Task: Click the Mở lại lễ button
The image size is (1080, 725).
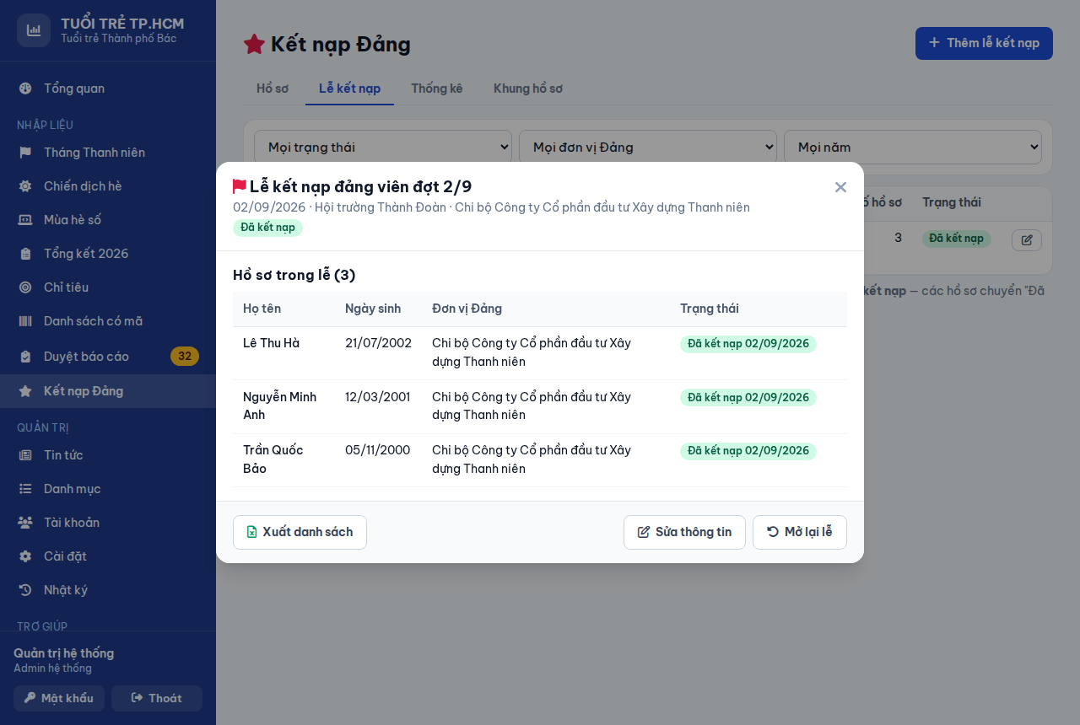Action: tap(800, 532)
